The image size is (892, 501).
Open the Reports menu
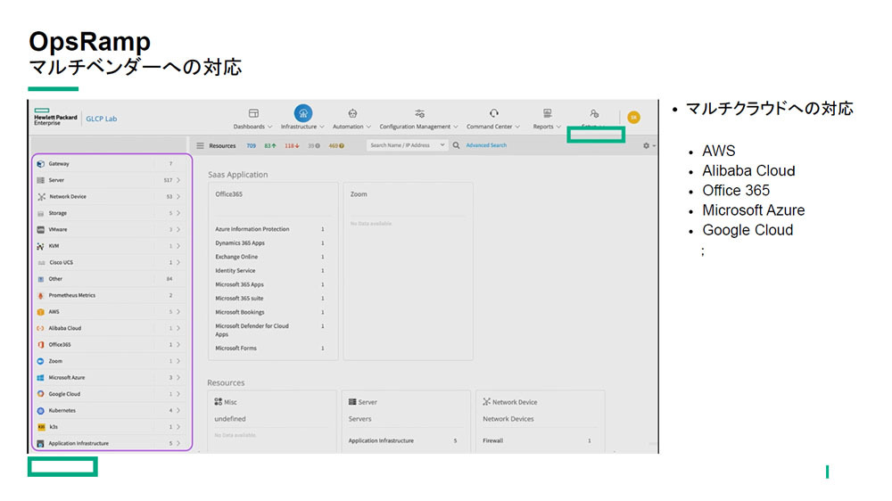[547, 127]
